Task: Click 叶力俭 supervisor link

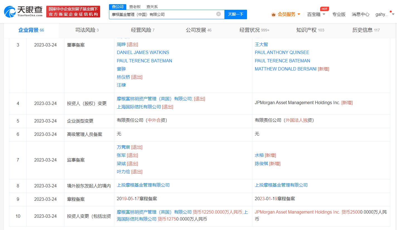Action: pos(124,172)
